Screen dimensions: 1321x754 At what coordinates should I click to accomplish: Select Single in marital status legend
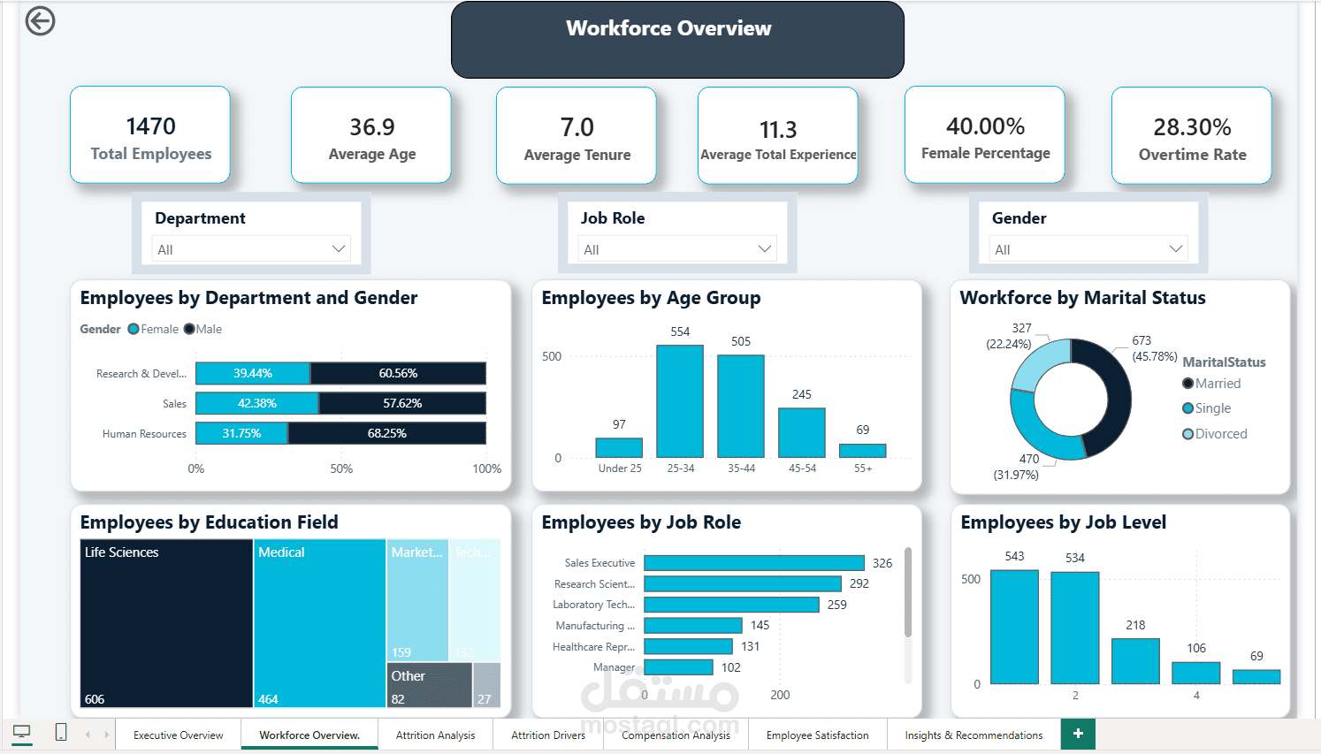pos(1207,408)
